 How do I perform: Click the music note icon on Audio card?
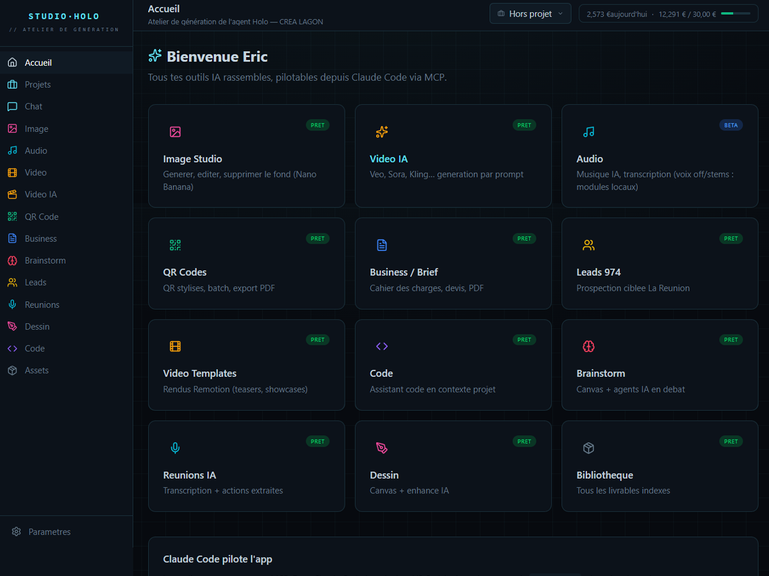(x=589, y=132)
